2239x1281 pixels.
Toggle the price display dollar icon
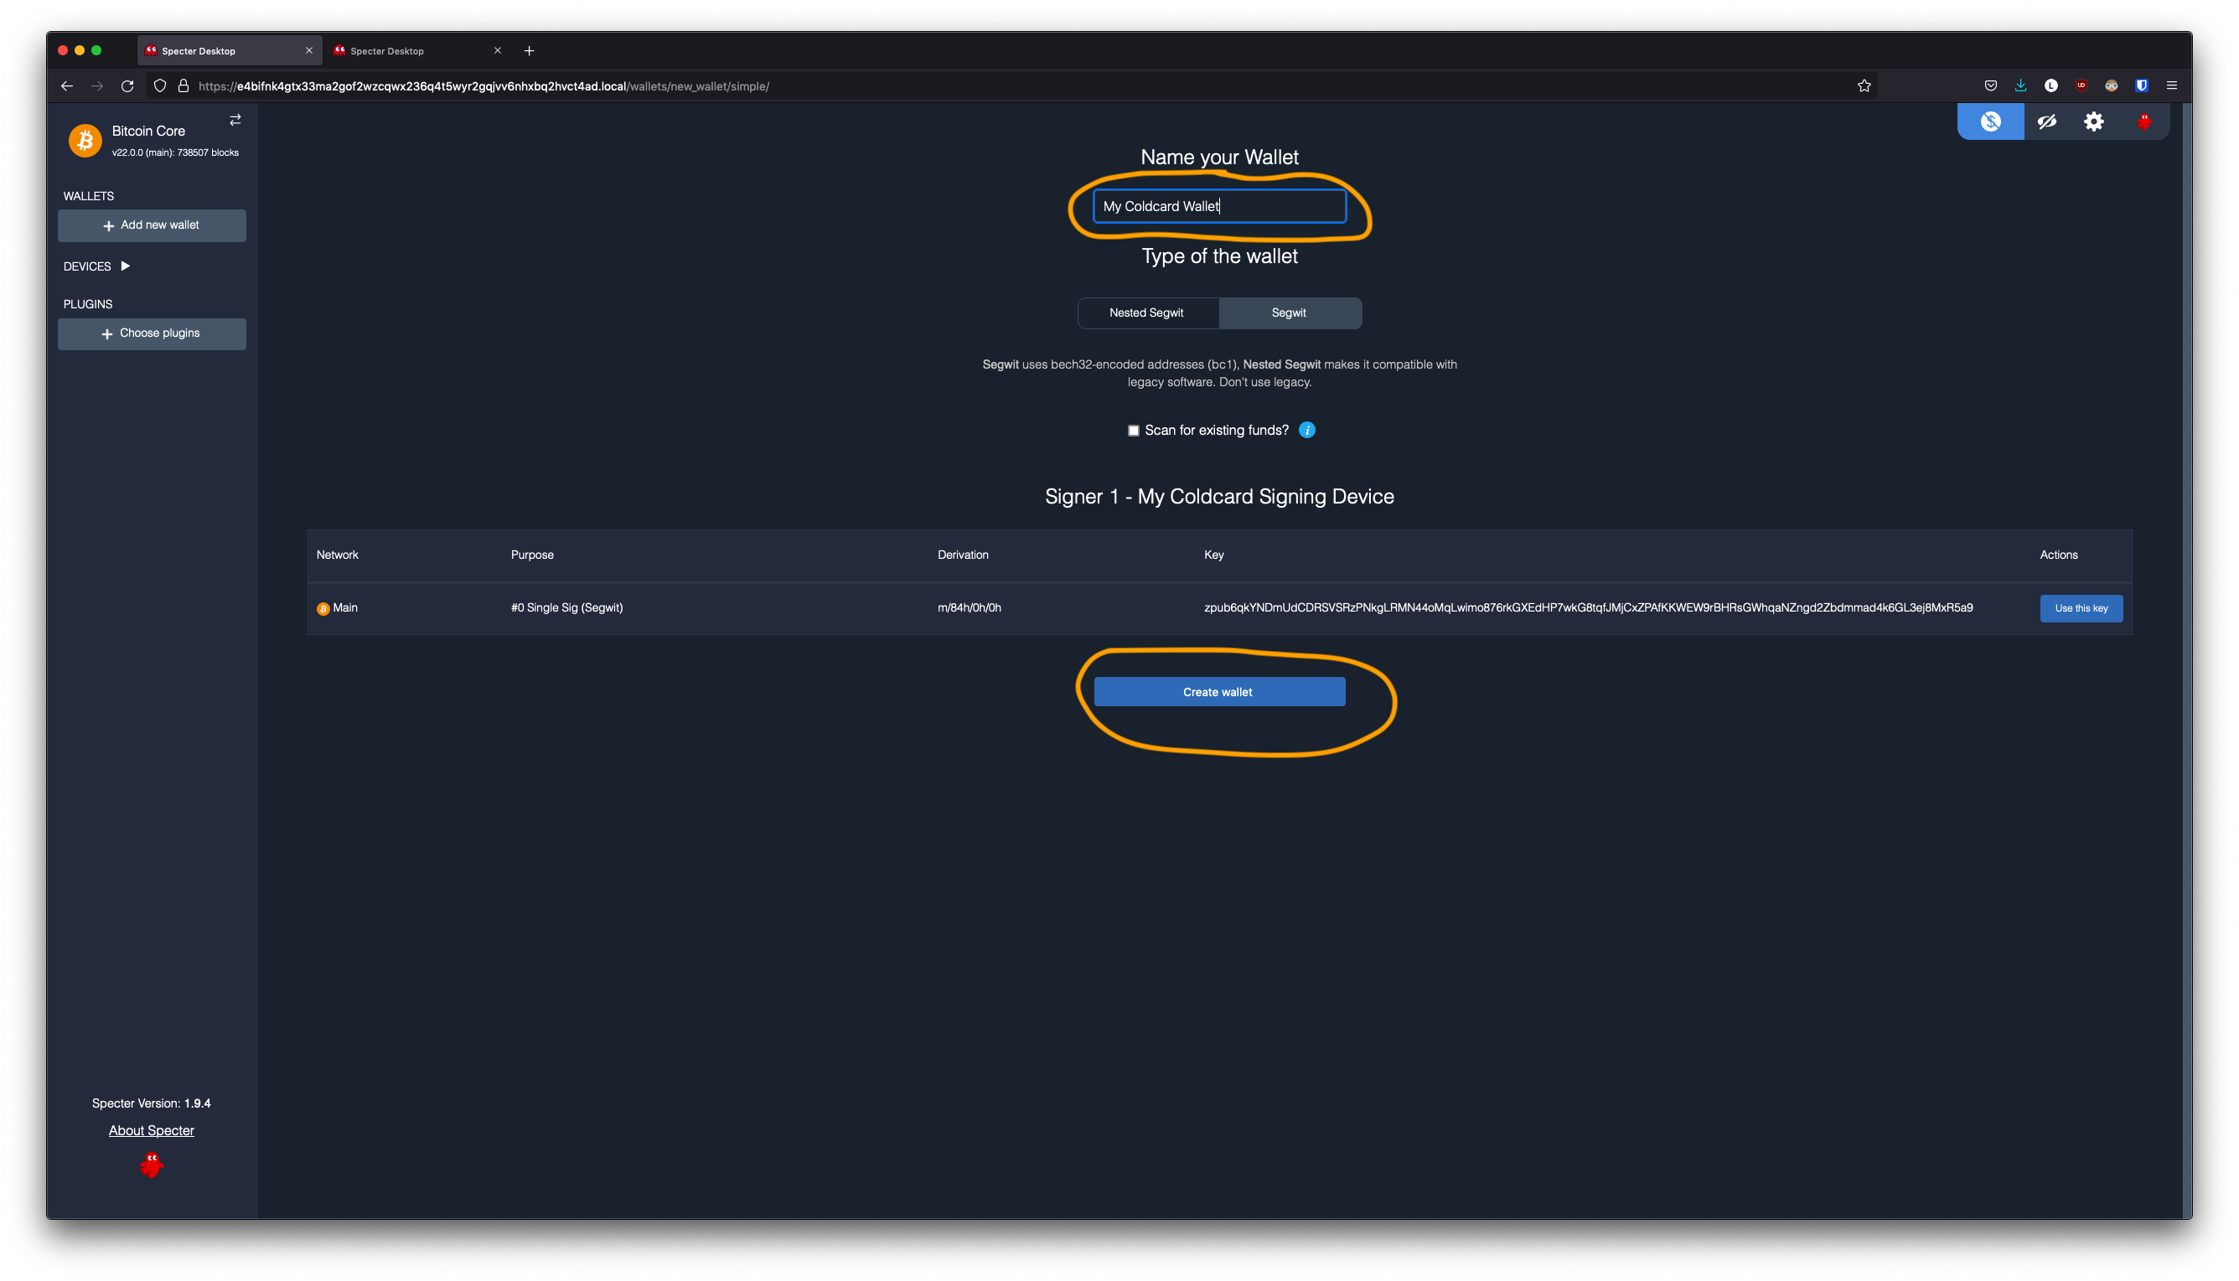click(1990, 121)
